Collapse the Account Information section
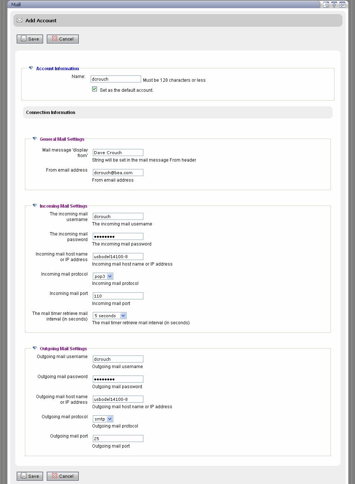Screen dimensions: 355x484 point(31,68)
